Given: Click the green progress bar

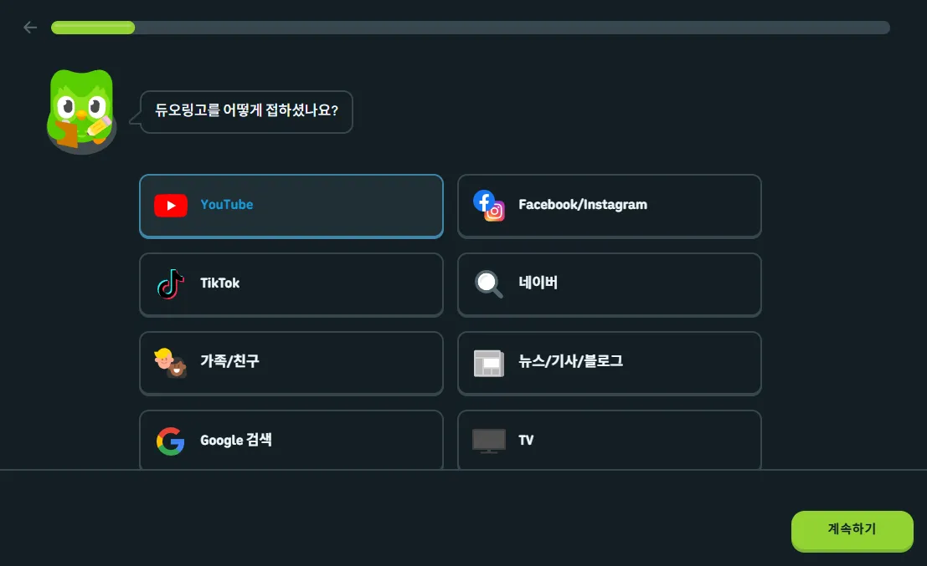Looking at the screenshot, I should 92,27.
